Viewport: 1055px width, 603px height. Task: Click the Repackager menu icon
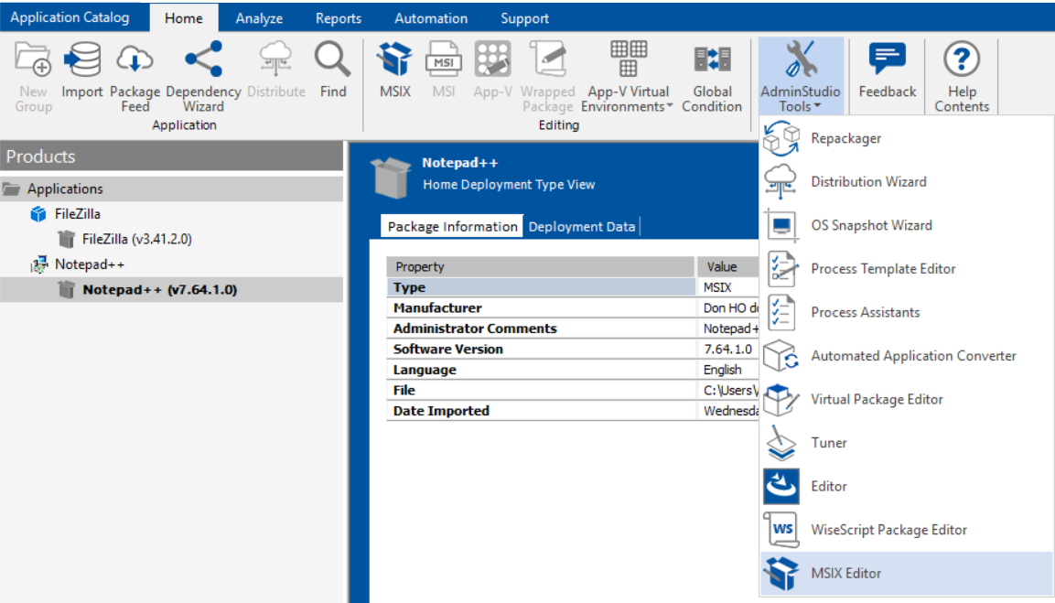pos(781,138)
